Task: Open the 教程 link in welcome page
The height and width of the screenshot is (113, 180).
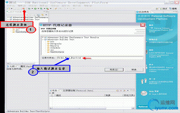Action: coord(151,50)
